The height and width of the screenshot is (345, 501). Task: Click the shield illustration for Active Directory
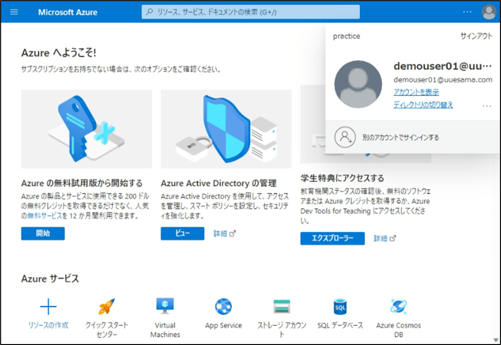click(x=226, y=129)
